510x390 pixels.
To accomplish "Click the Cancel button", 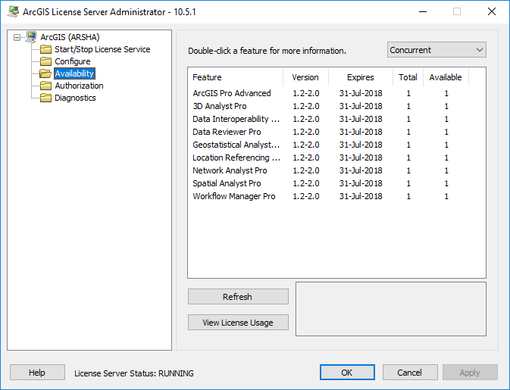I will pos(410,373).
